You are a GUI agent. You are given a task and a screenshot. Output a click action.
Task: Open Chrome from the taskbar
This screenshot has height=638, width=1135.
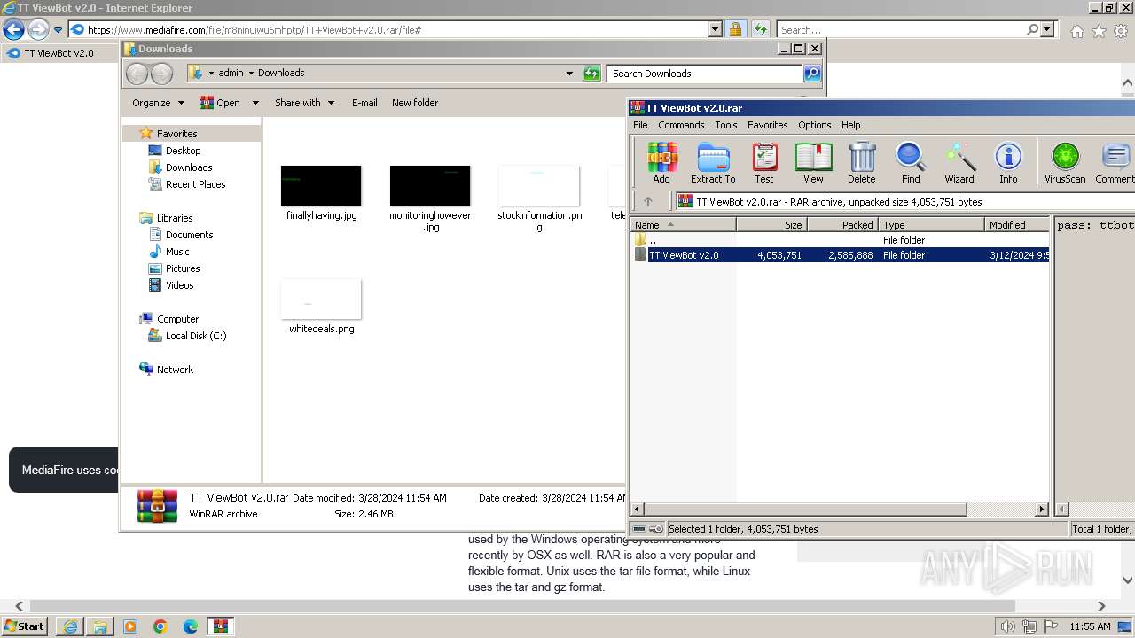[x=160, y=626]
